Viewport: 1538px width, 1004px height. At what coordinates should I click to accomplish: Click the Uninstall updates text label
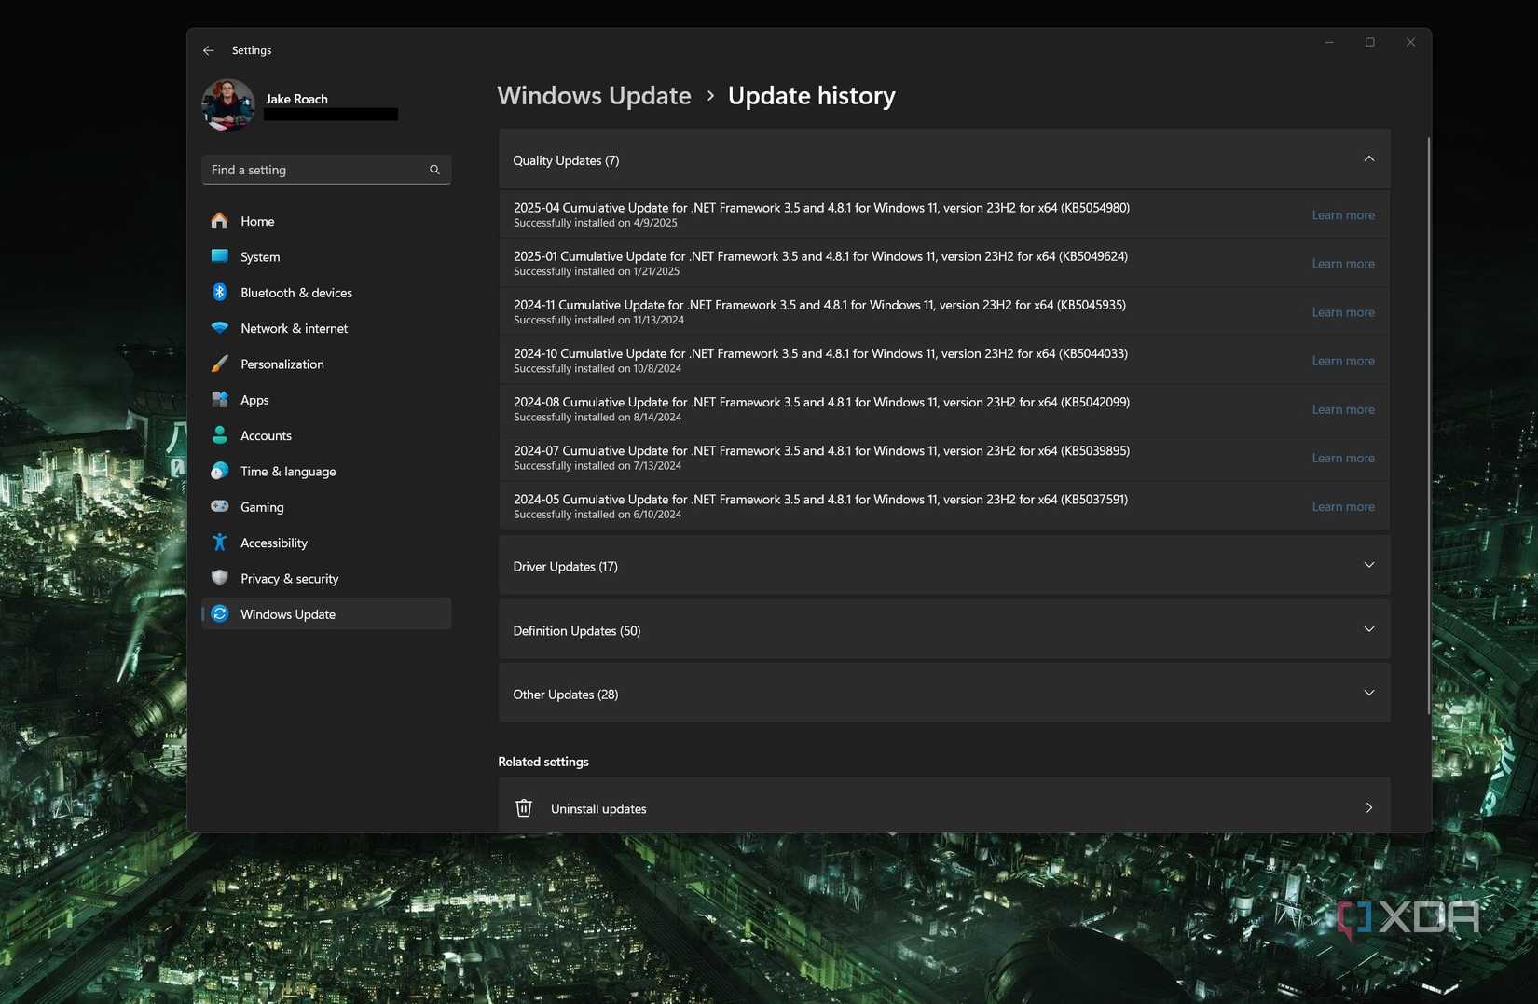point(598,808)
